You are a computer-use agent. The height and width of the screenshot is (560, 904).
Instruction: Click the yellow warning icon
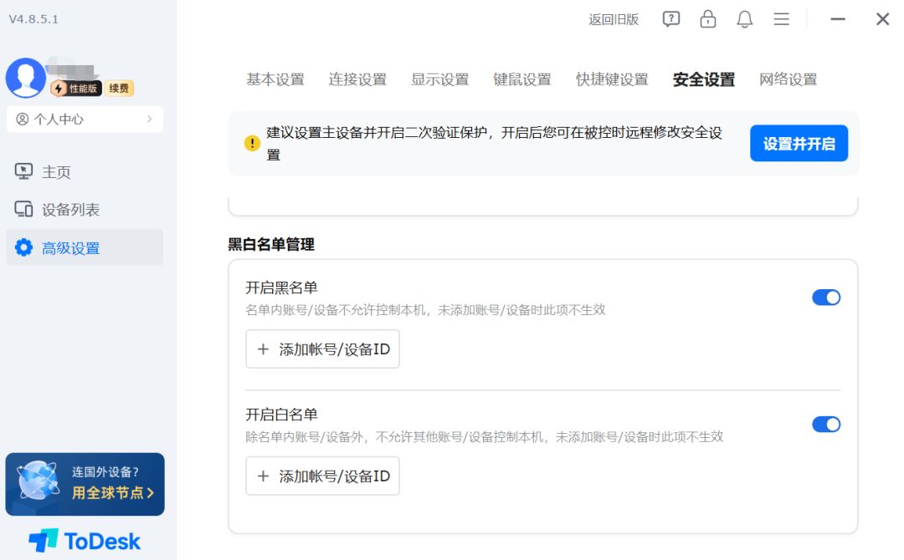pyautogui.click(x=252, y=144)
